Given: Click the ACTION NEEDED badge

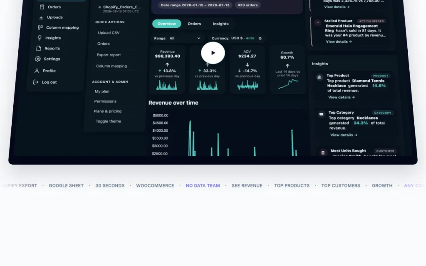Looking at the screenshot, I should [372, 21].
